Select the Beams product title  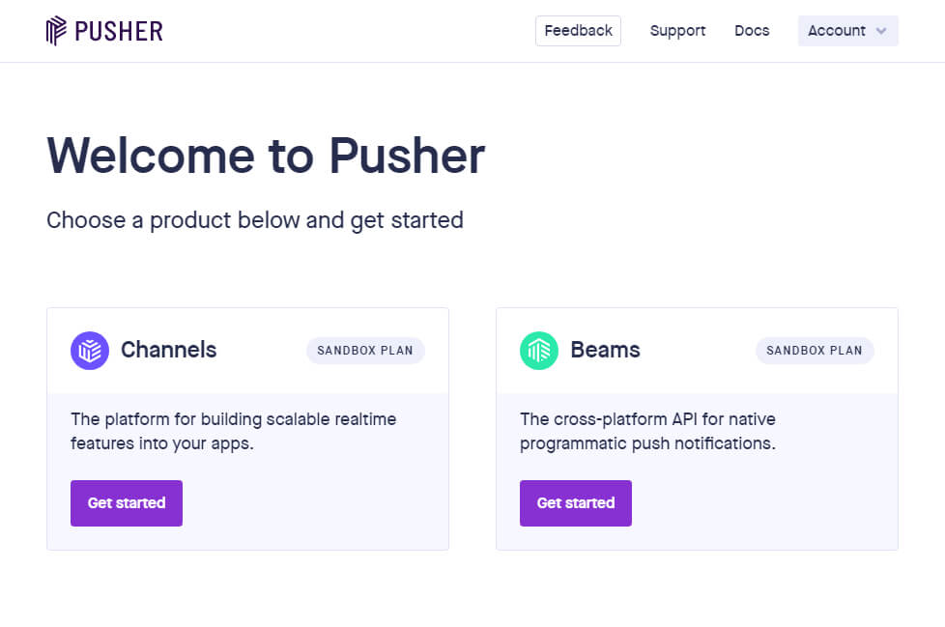(x=605, y=350)
